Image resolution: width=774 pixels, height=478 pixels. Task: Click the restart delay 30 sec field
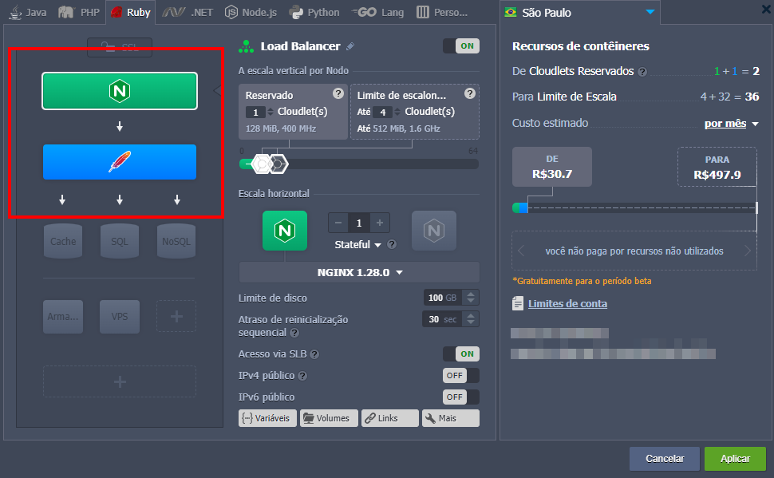[442, 319]
